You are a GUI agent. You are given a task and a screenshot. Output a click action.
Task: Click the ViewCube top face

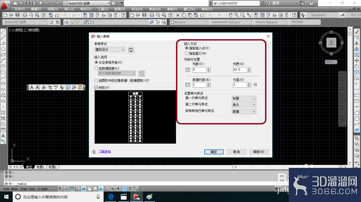pos(331,42)
